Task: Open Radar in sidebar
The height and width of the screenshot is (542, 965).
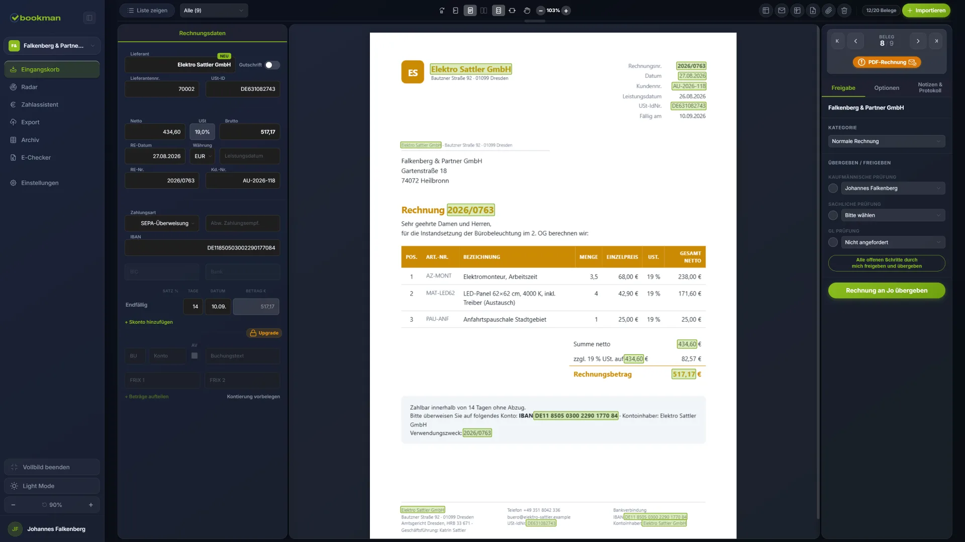Action: (52, 87)
